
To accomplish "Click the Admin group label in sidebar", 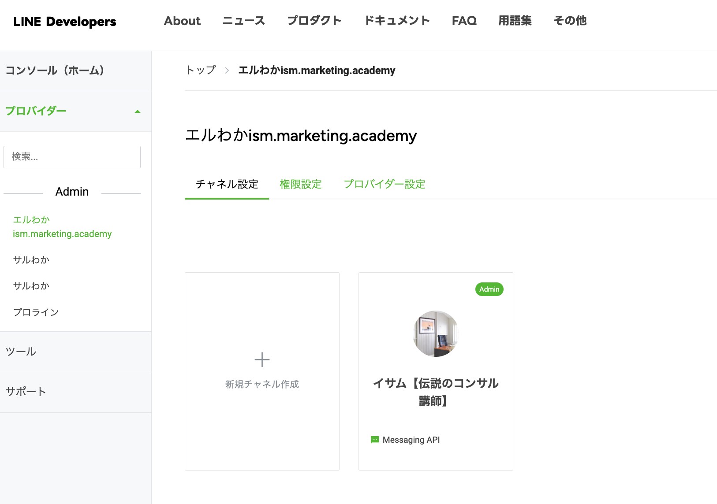I will 72,192.
